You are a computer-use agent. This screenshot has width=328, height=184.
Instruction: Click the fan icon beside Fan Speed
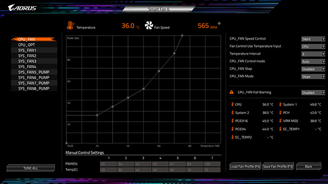point(149,26)
